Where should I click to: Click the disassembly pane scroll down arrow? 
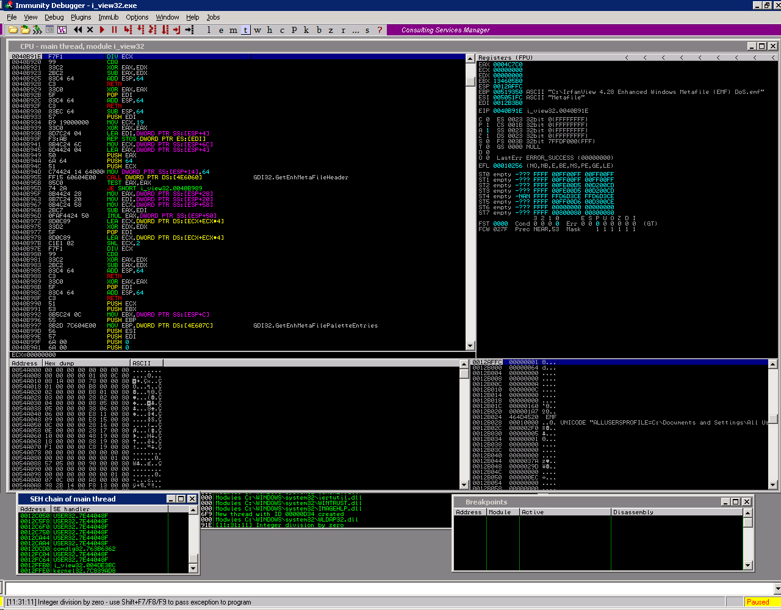click(x=470, y=346)
